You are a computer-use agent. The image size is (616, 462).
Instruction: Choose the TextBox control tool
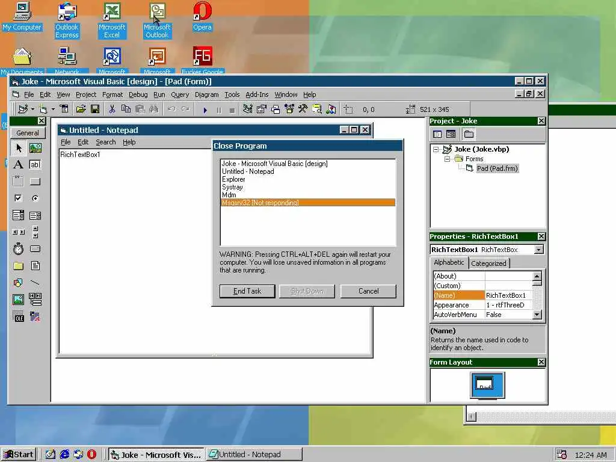click(35, 165)
